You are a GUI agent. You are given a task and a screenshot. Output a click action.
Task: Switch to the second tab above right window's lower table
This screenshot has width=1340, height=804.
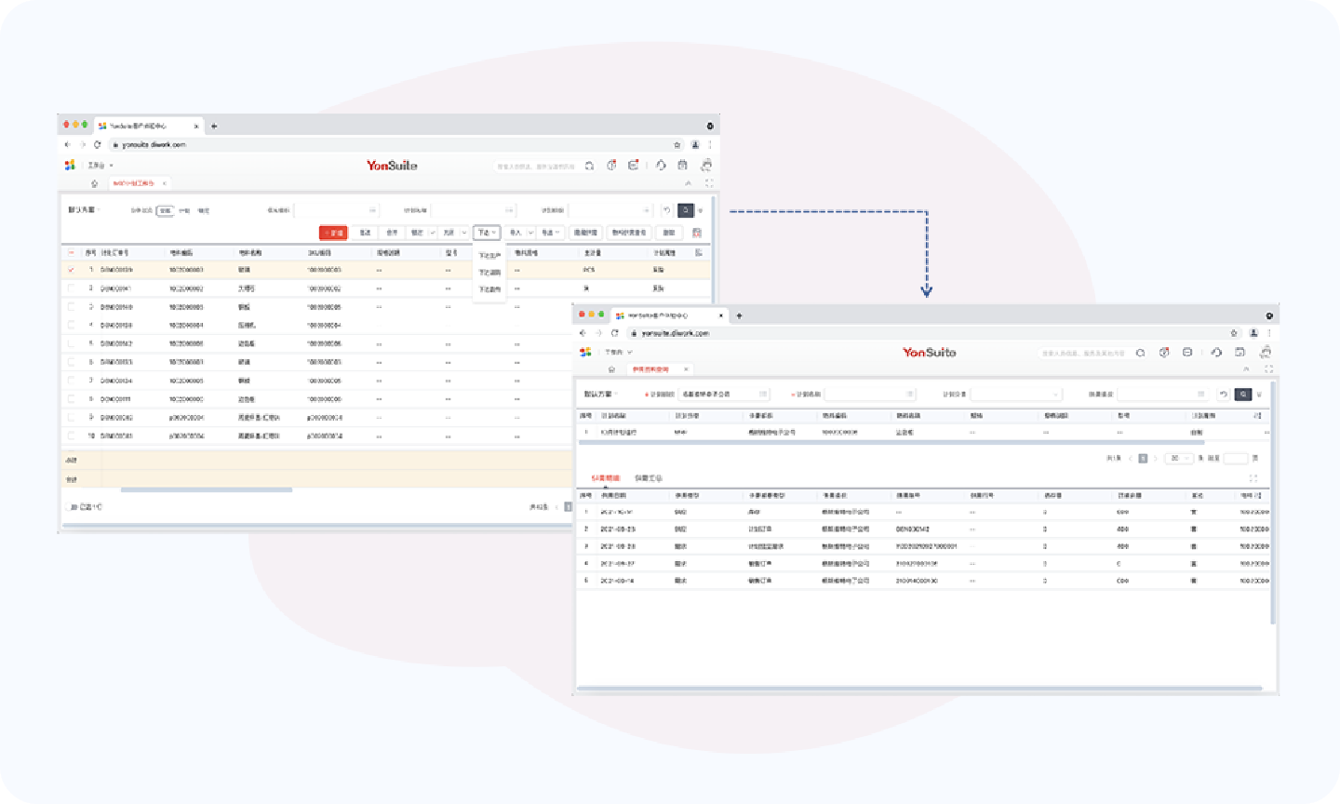coord(649,478)
